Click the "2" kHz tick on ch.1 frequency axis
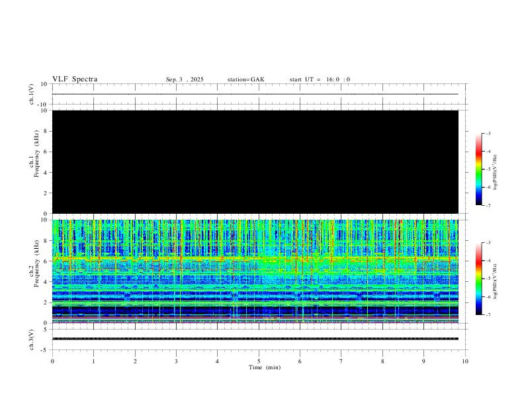Viewport: 524px width, 405px height. point(46,193)
